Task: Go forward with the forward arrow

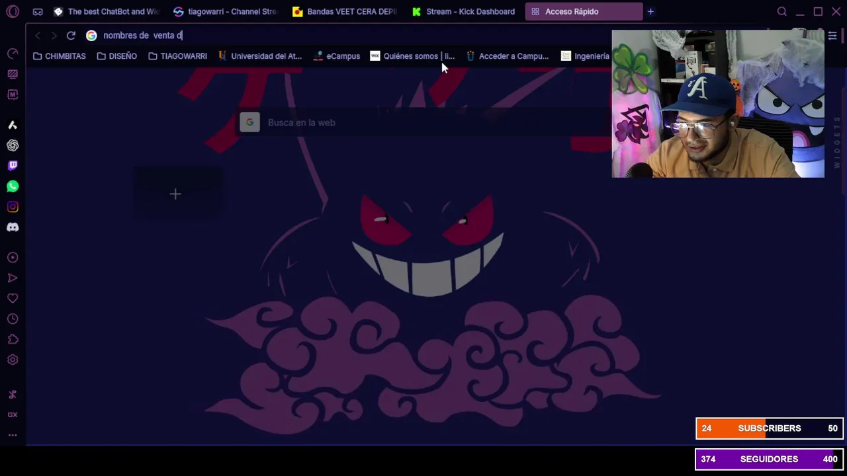Action: click(x=54, y=36)
